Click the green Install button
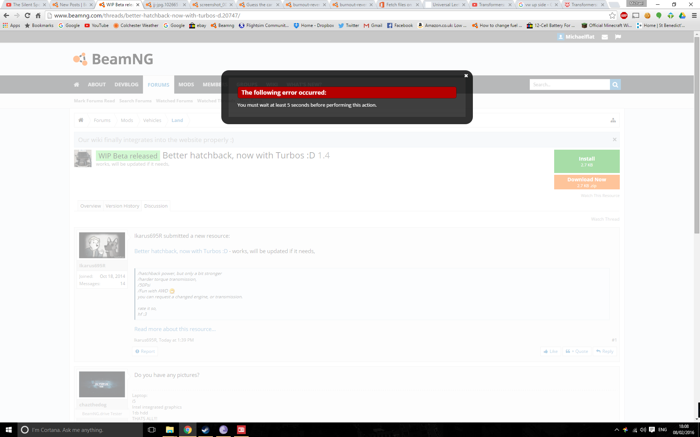Screen dimensions: 700x437 coord(587,161)
